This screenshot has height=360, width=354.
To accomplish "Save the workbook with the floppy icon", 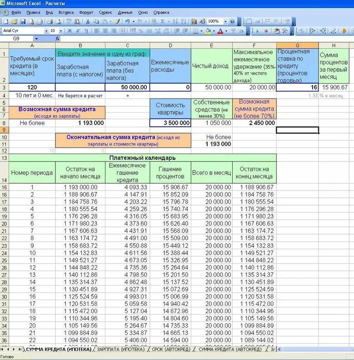I will click(23, 21).
